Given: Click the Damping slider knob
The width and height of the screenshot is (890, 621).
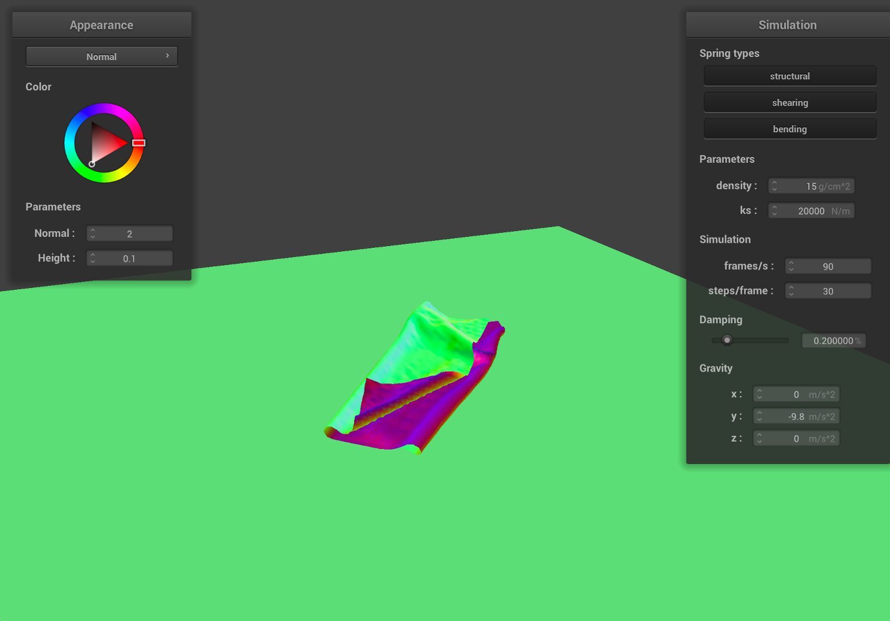Looking at the screenshot, I should (727, 340).
